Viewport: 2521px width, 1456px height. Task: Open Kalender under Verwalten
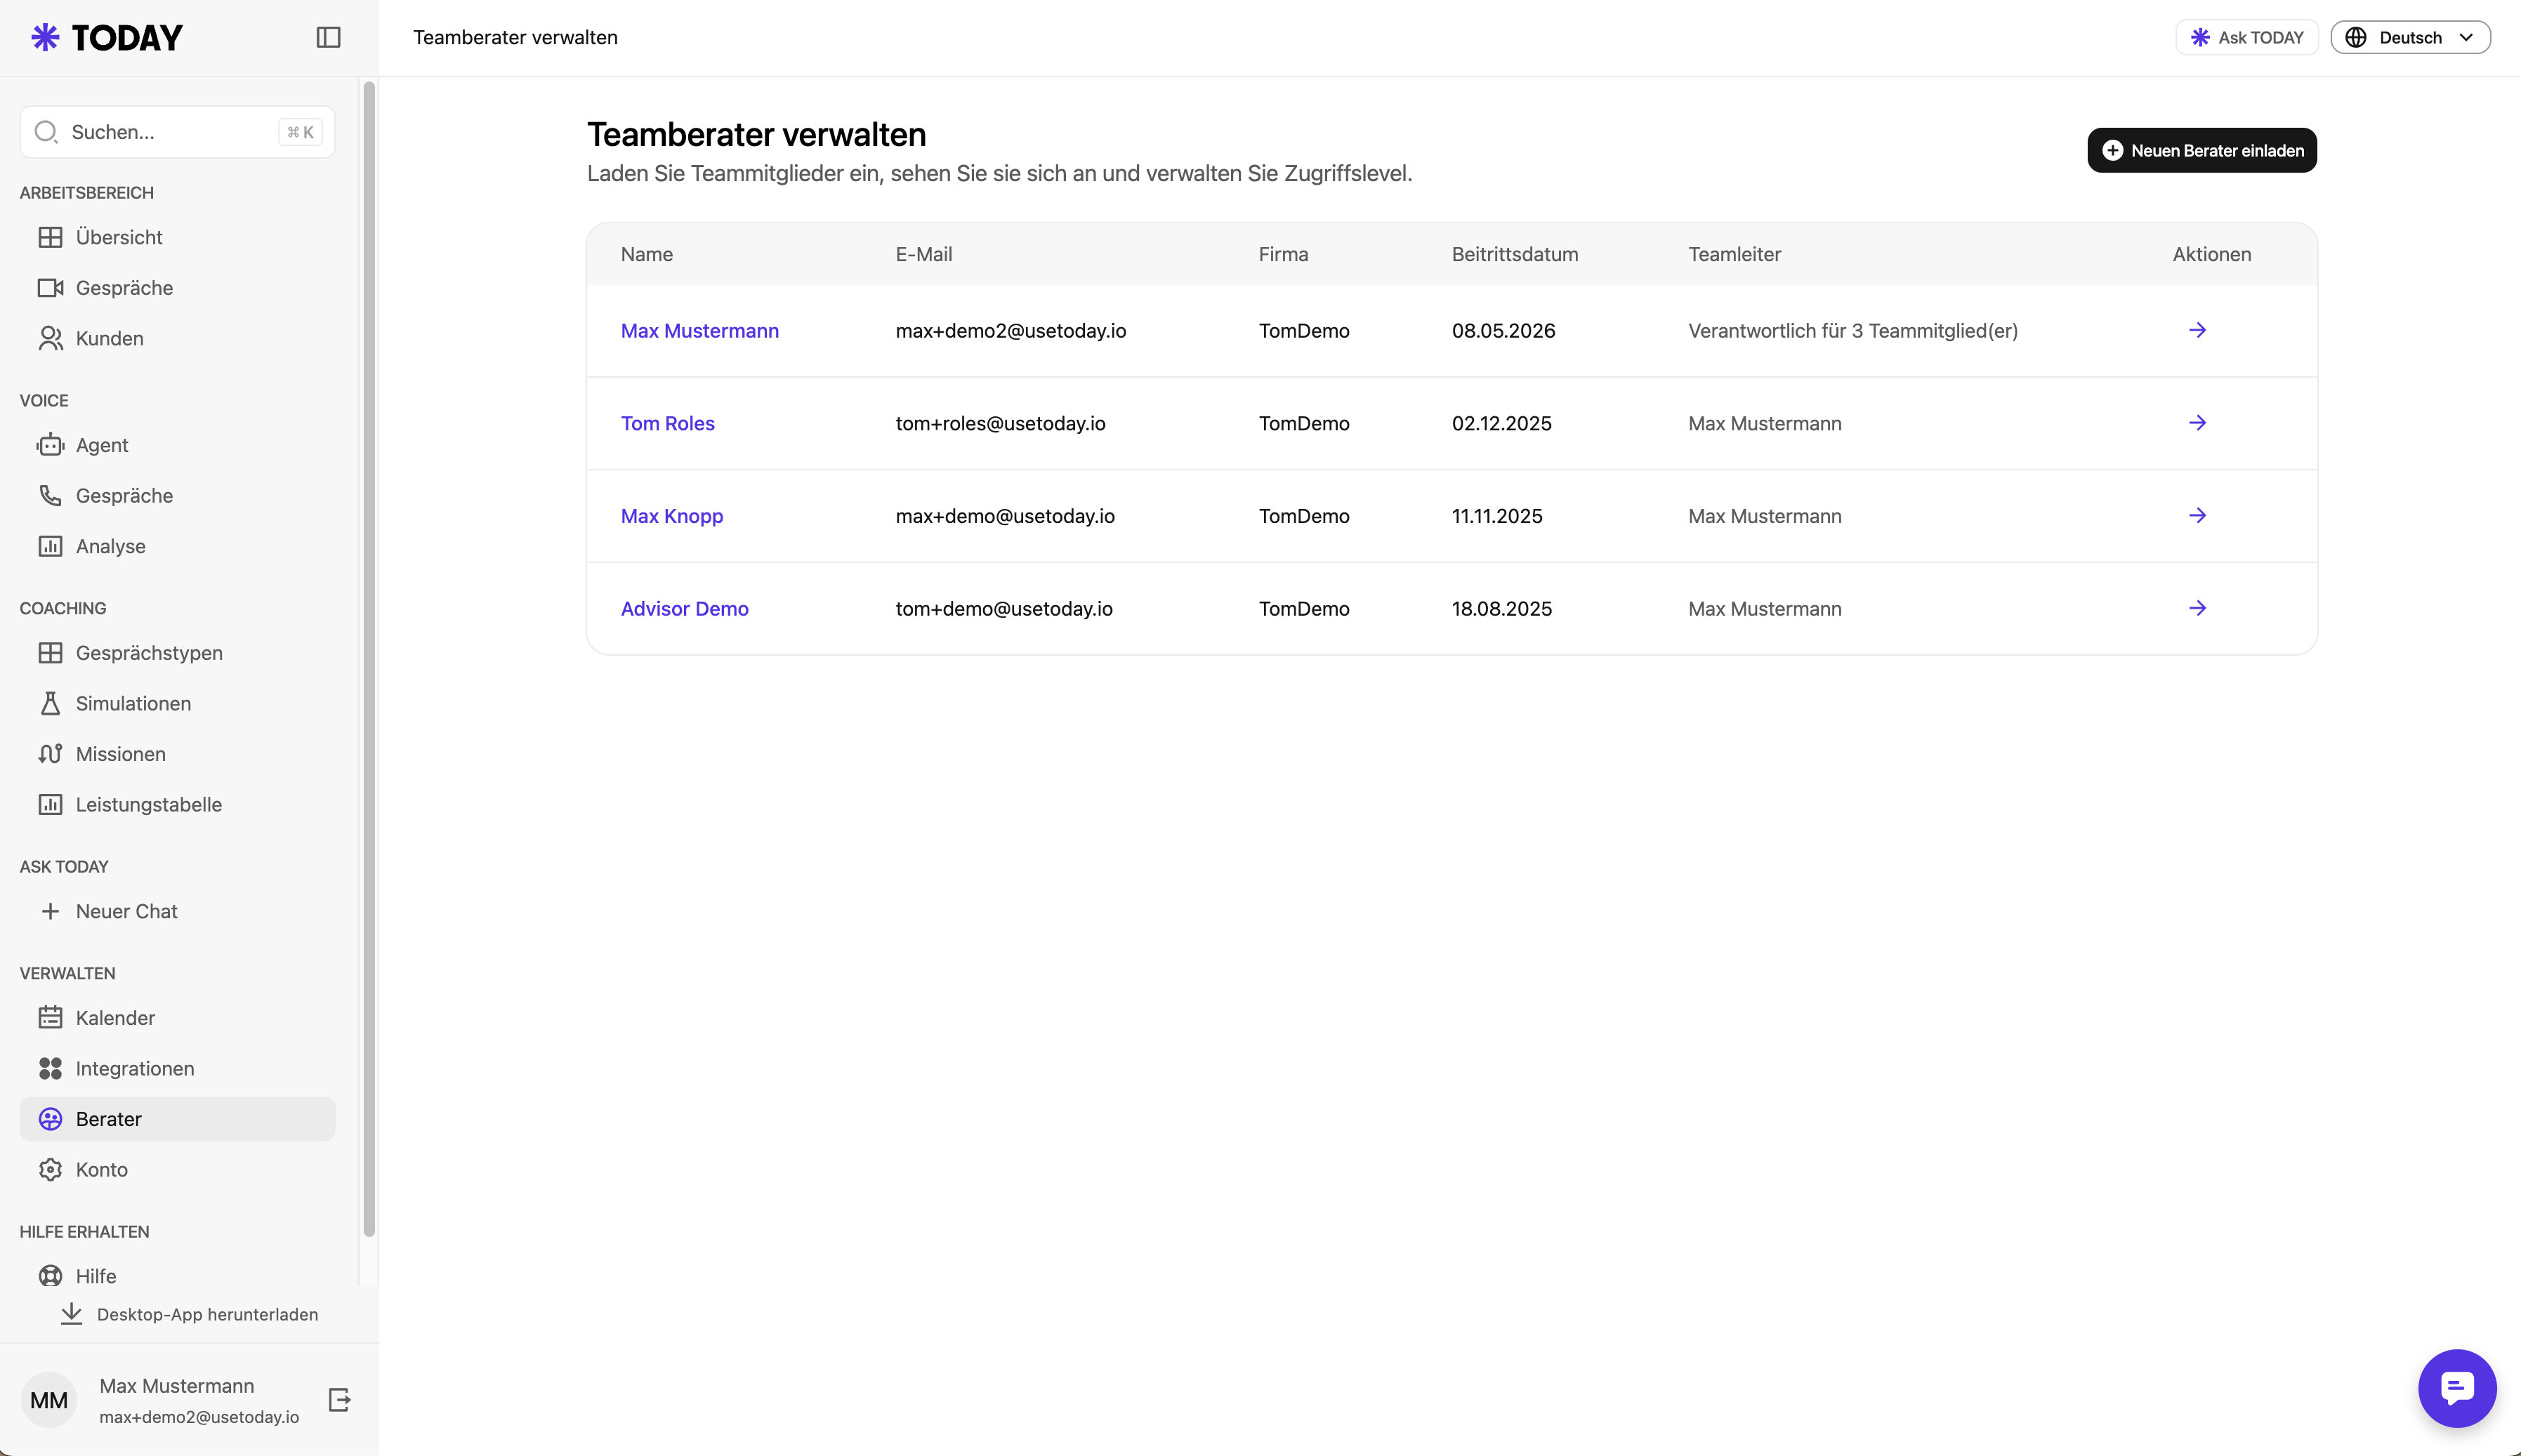tap(177, 1018)
